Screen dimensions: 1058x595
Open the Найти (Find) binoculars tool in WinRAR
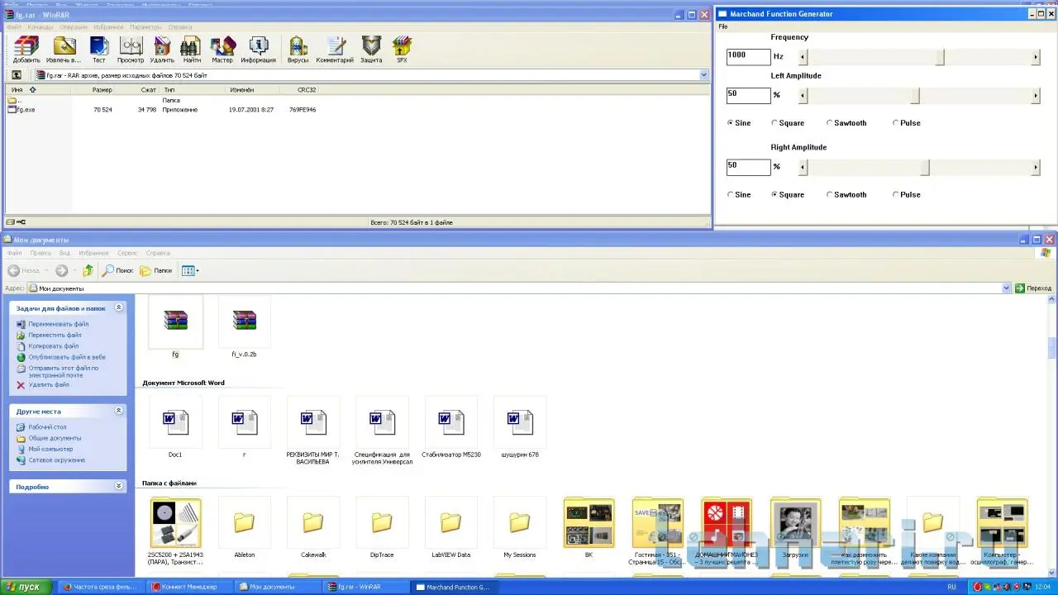192,50
